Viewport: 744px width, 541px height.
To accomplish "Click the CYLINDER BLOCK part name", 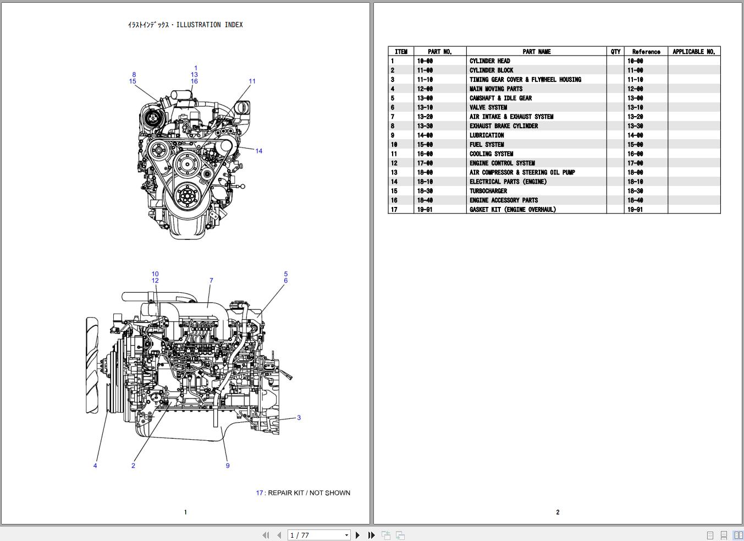I will [x=491, y=70].
